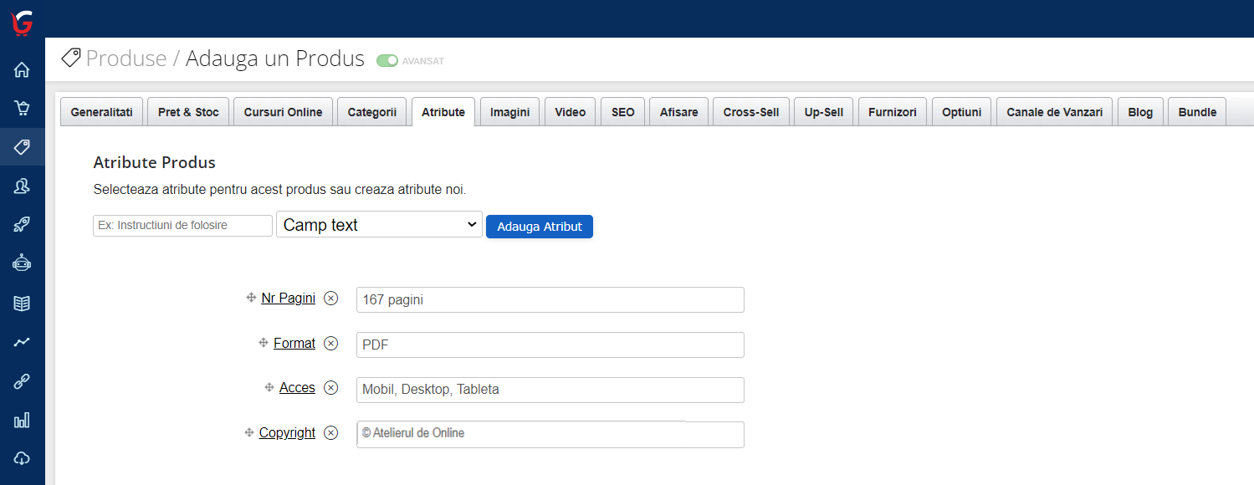Click the attribute name input field

[x=182, y=225]
